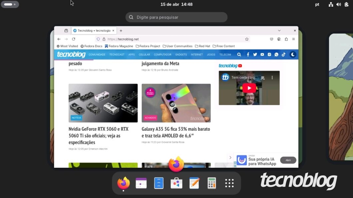The width and height of the screenshot is (353, 198).
Task: Show site security padlock info
Action: coord(104,39)
